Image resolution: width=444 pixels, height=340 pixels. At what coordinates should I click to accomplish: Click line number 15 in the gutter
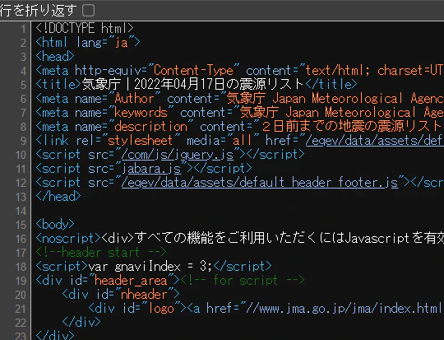tap(21, 225)
